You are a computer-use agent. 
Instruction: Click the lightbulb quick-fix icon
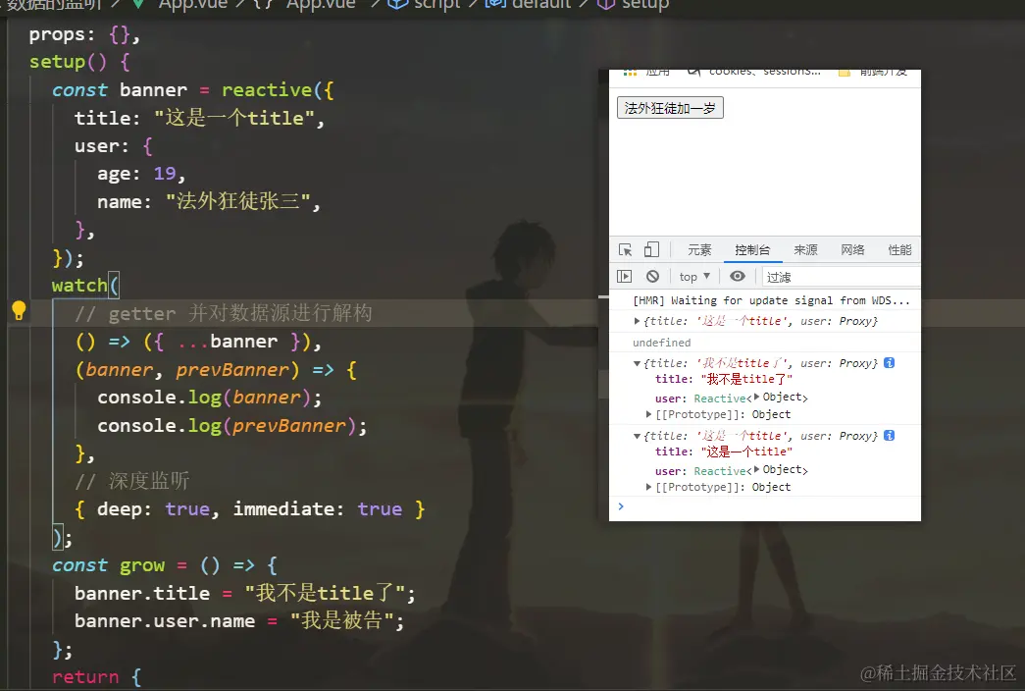tap(19, 310)
